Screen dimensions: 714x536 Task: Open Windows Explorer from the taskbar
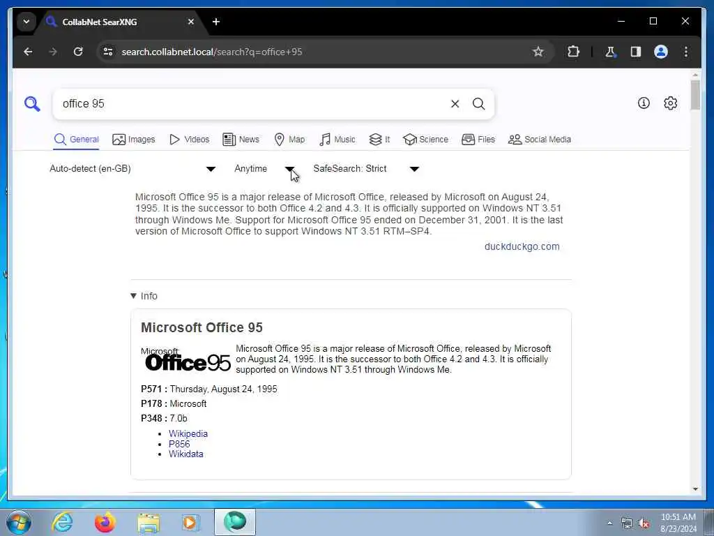coord(149,522)
